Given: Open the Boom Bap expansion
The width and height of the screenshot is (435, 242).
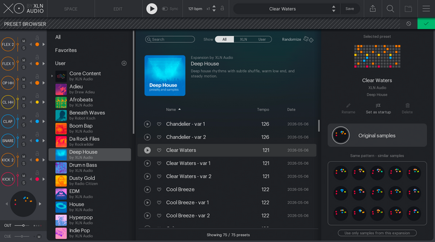Looking at the screenshot, I should pyautogui.click(x=90, y=128).
